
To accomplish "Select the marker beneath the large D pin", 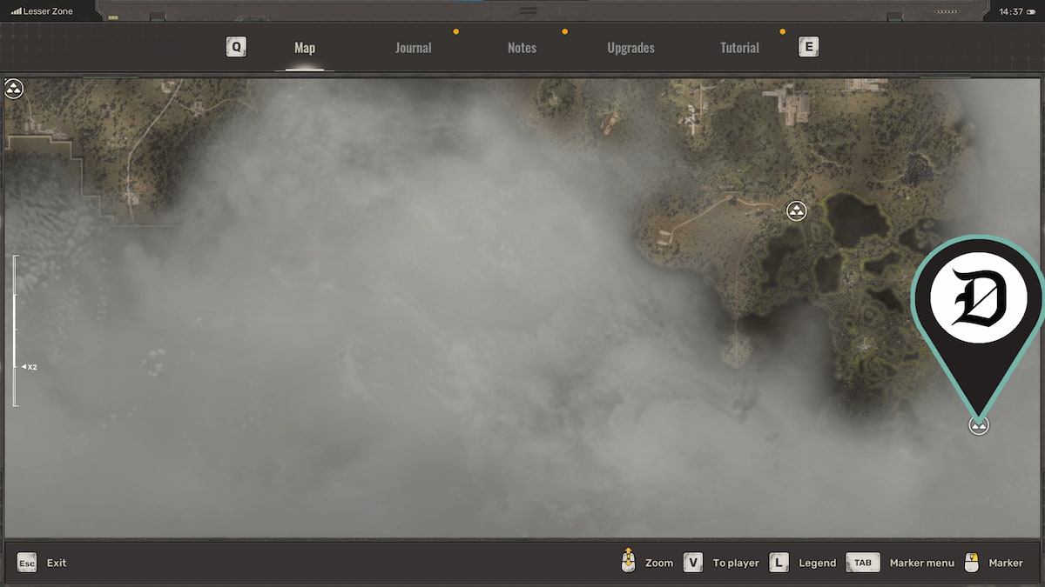I will coord(979,425).
